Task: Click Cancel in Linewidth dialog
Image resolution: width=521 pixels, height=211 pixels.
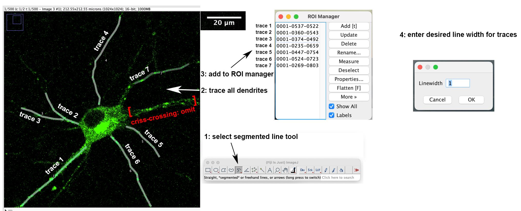Action: 437,100
